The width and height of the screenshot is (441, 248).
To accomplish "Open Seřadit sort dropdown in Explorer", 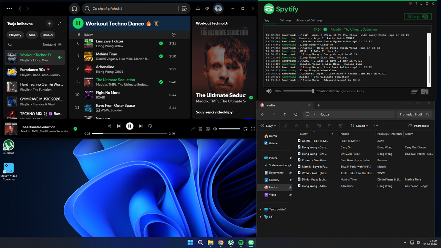I will pyautogui.click(x=359, y=126).
